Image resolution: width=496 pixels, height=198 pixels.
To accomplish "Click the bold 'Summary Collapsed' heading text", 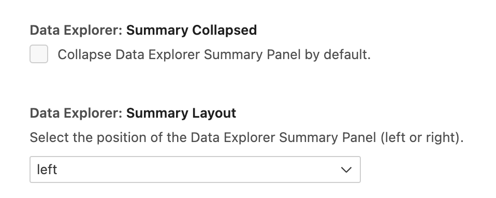I will click(x=192, y=31).
